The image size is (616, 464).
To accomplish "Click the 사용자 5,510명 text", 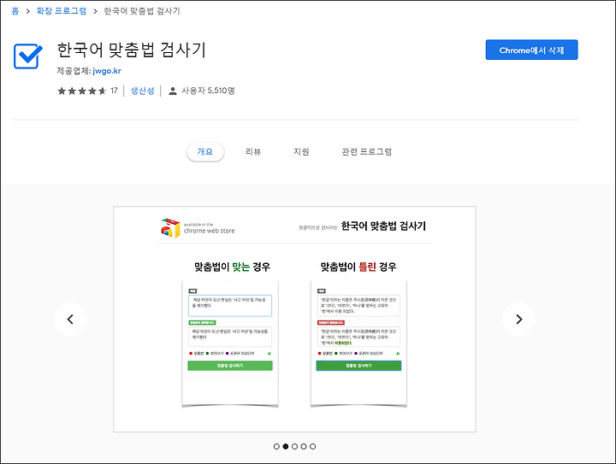I will (208, 91).
